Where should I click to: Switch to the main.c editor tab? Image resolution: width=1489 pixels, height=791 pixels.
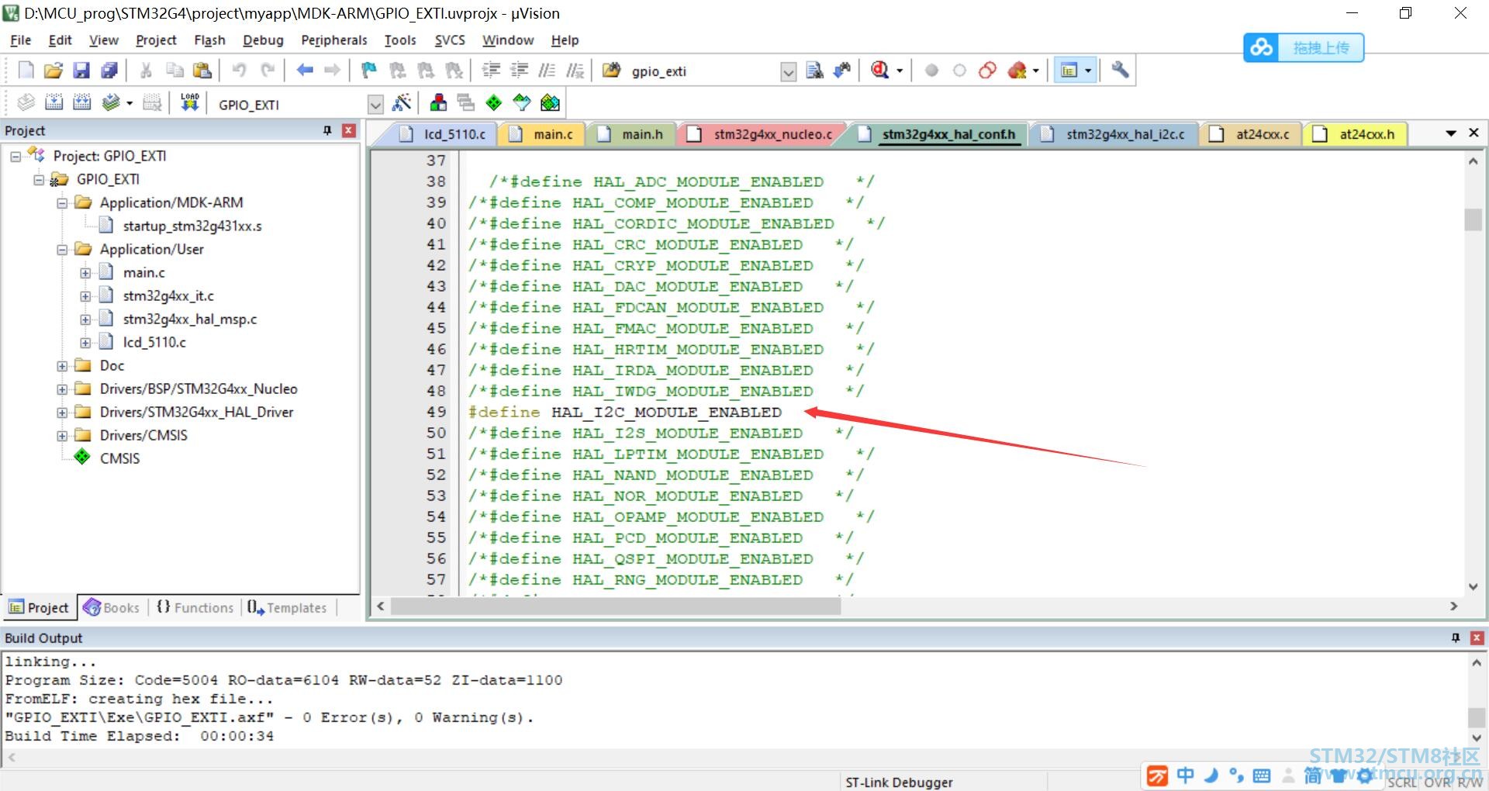[541, 134]
